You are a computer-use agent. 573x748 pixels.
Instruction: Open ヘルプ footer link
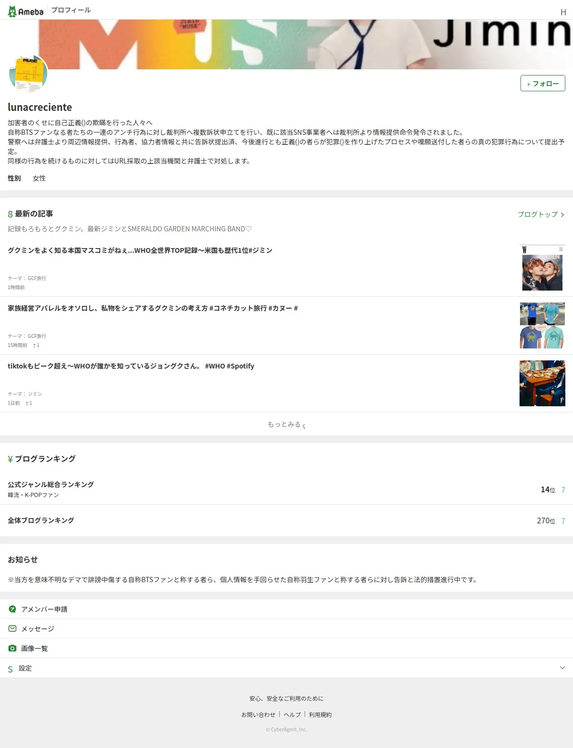click(x=292, y=715)
